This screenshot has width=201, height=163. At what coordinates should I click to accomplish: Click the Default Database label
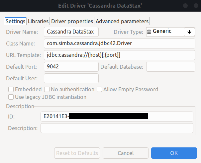(x=122, y=67)
